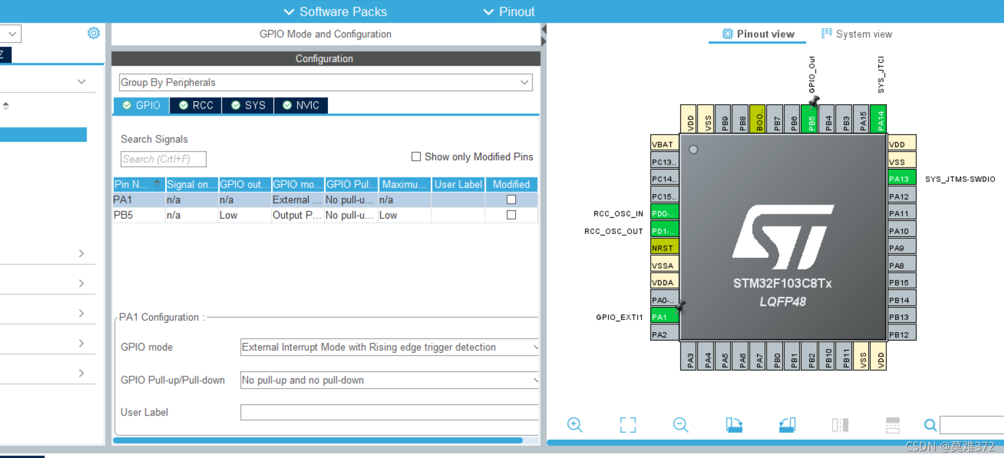Sort by GPIO mode column header
The height and width of the screenshot is (458, 1004).
298,184
